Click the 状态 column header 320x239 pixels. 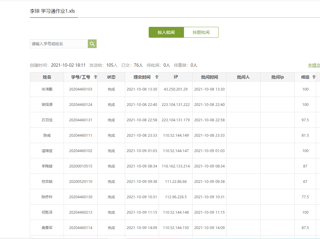[x=111, y=77]
